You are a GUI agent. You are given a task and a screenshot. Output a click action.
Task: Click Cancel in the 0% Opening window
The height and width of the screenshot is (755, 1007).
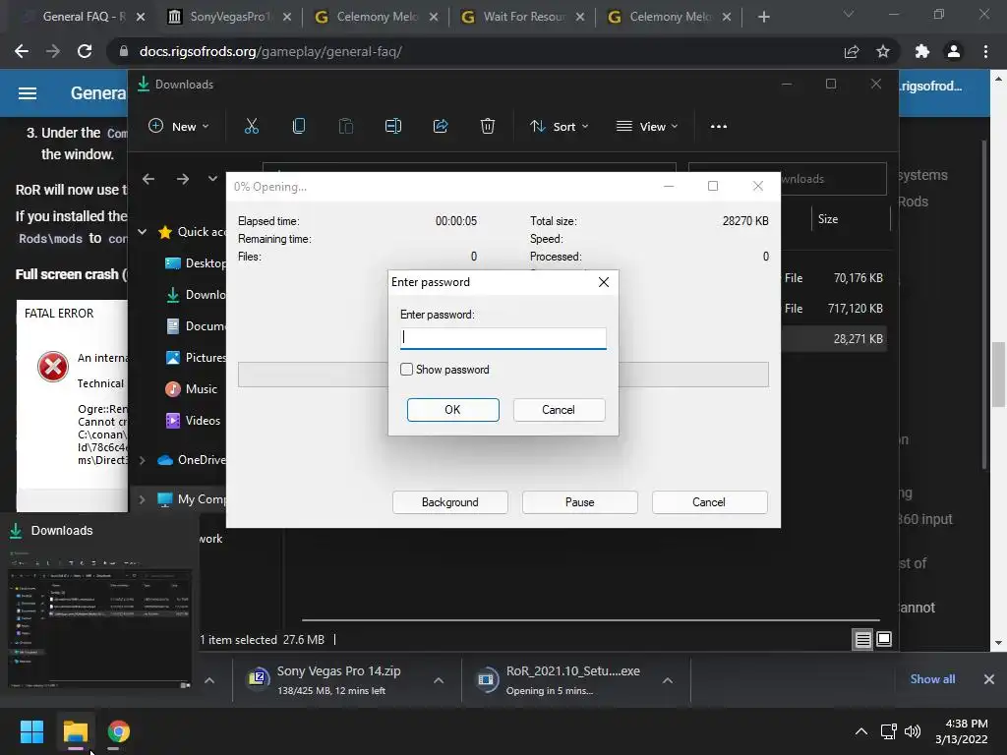pos(709,502)
